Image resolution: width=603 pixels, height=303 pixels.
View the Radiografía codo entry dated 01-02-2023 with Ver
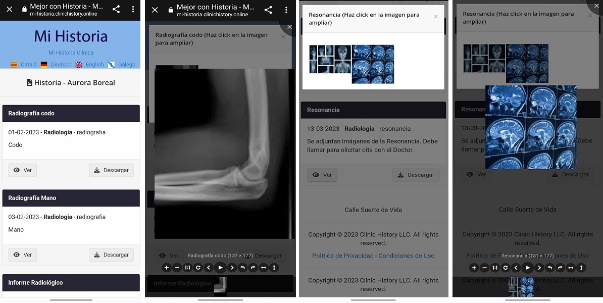[x=22, y=170]
